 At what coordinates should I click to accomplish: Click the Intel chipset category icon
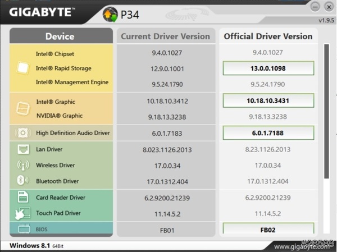coord(23,68)
